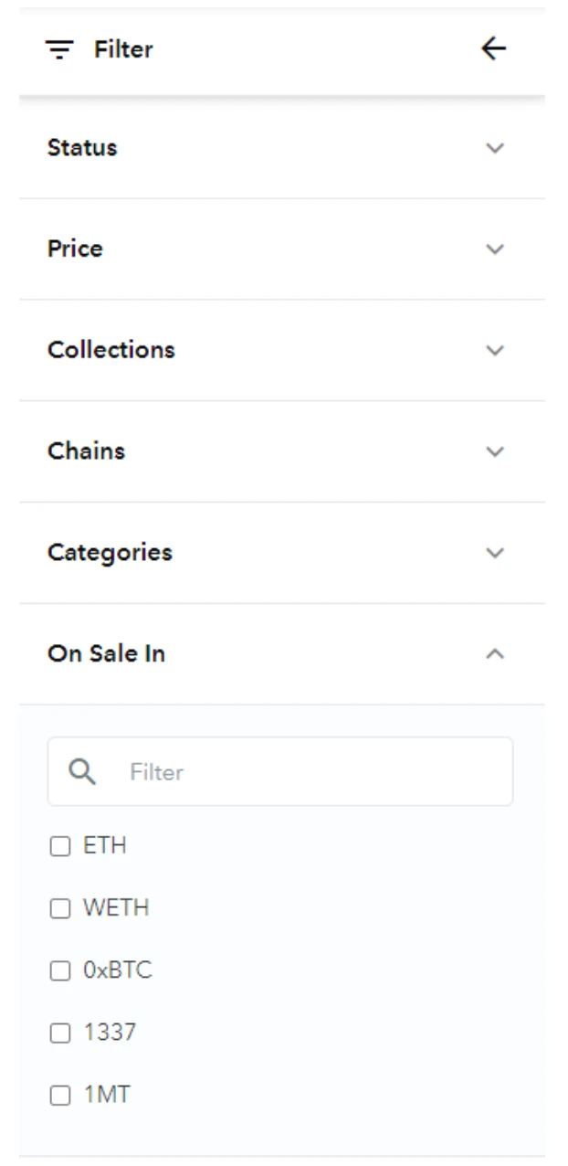Click the Categories heading label
The image size is (568, 1166).
pos(110,553)
